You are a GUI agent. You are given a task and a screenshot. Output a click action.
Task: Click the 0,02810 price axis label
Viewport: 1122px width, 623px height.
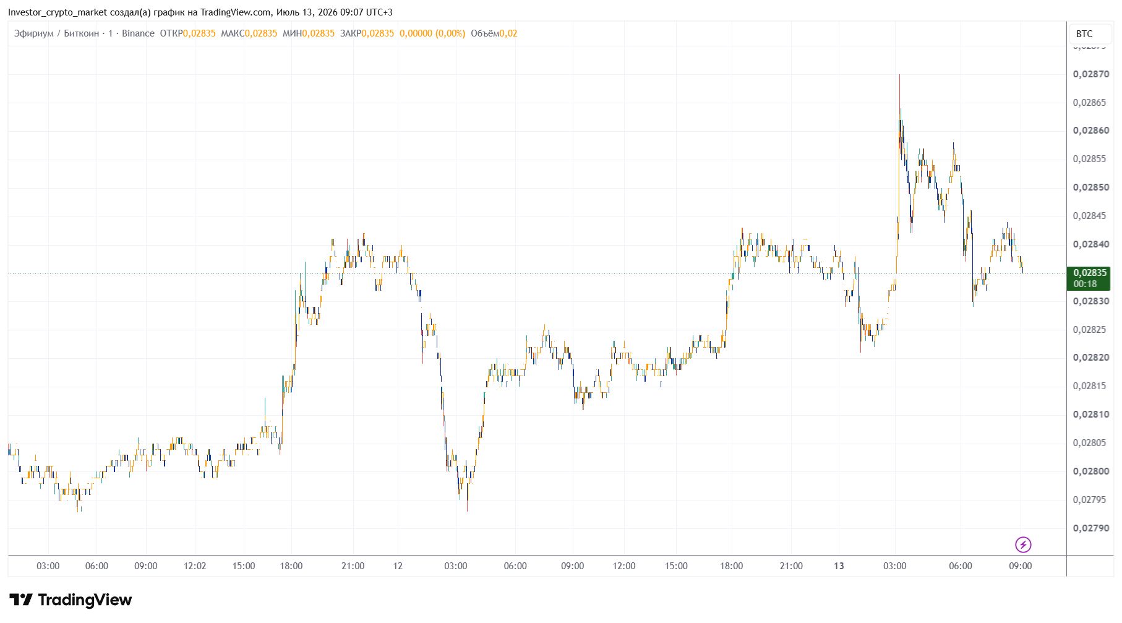tap(1091, 415)
